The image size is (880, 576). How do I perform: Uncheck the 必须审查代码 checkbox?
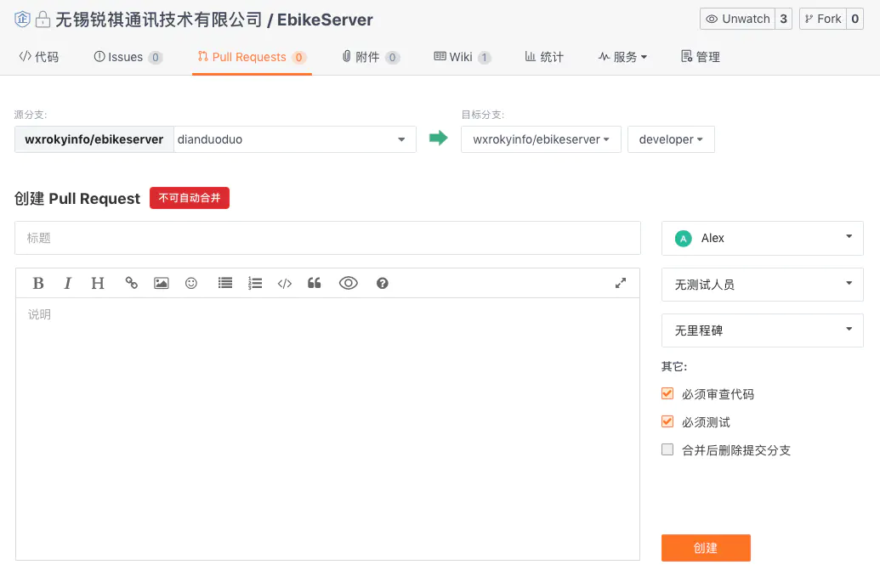click(667, 394)
